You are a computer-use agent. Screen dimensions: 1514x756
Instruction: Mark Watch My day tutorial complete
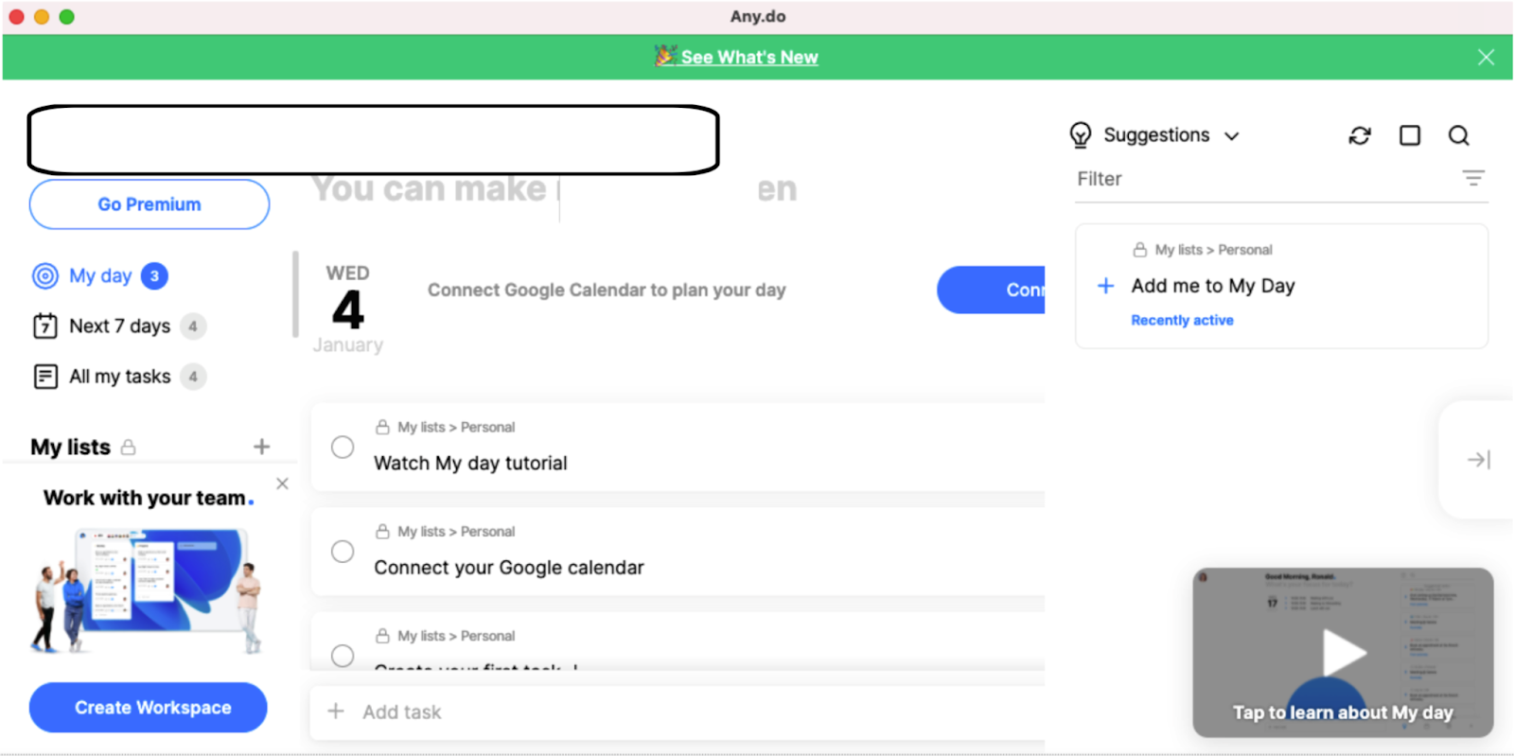click(x=343, y=447)
